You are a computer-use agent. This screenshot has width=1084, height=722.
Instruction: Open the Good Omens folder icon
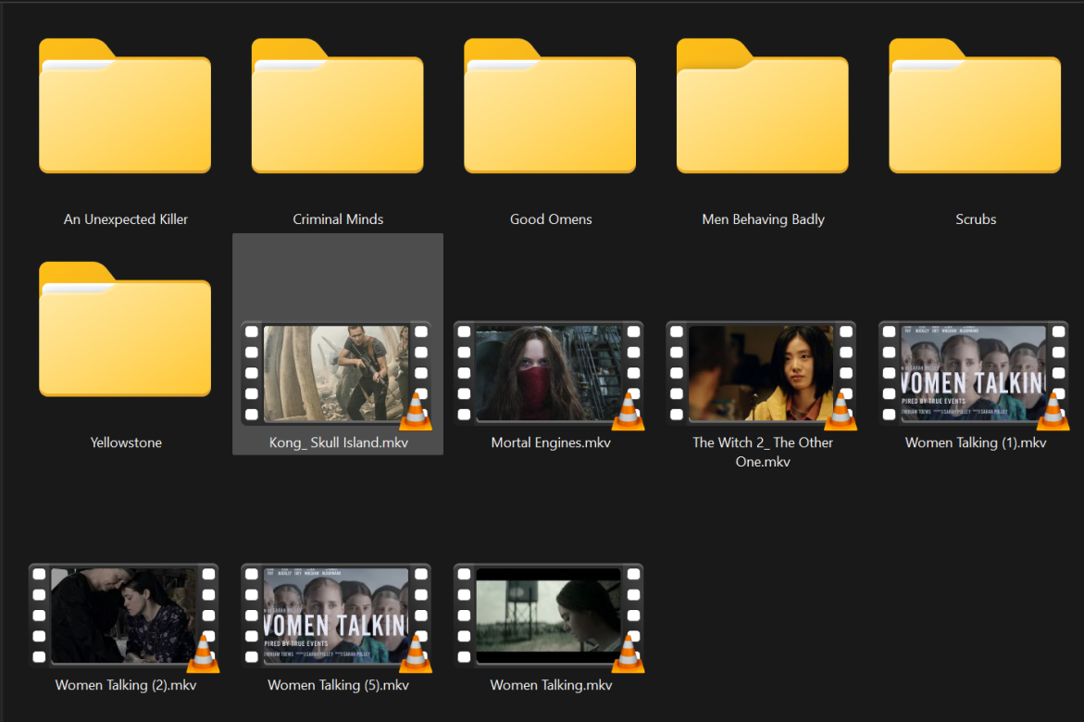[550, 106]
